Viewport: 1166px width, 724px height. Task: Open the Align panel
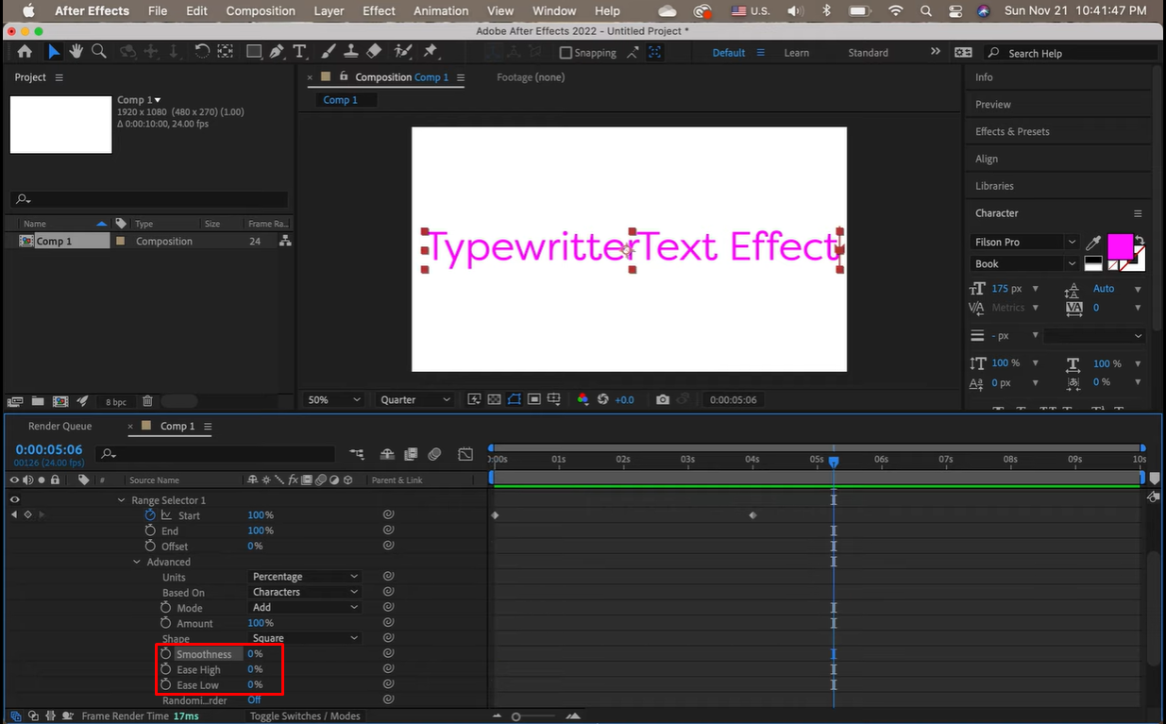point(987,159)
